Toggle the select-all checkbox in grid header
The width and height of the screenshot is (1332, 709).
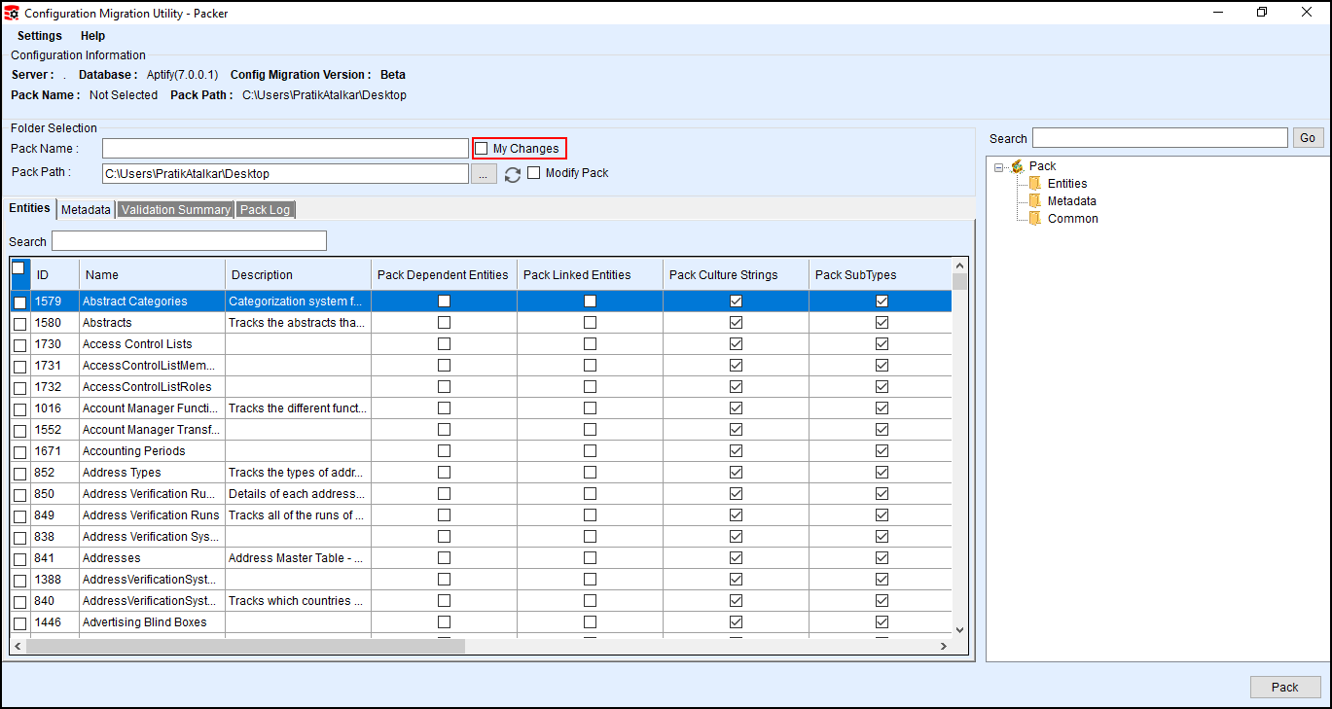pos(18,268)
